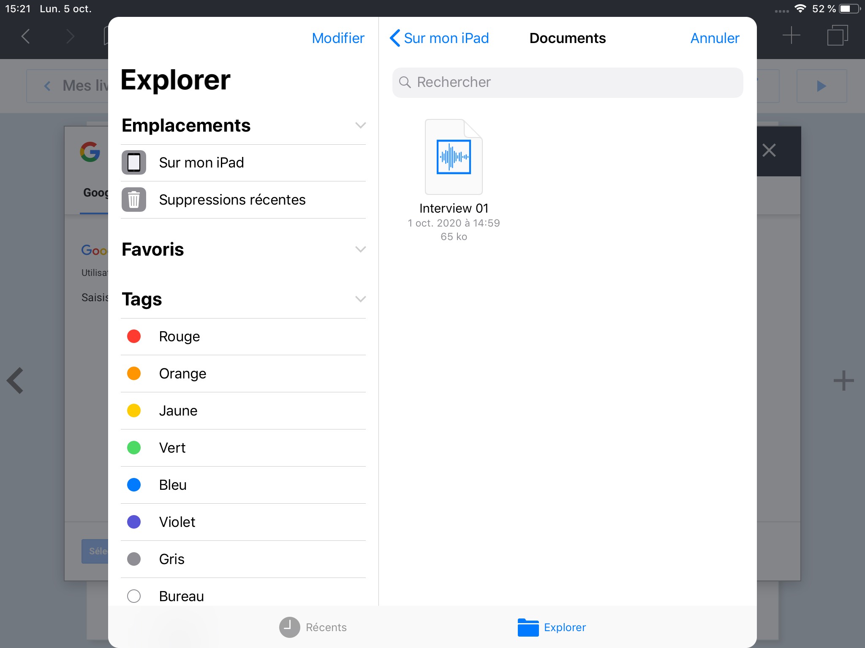Close the dark panel with X
The width and height of the screenshot is (865, 648).
(x=769, y=150)
